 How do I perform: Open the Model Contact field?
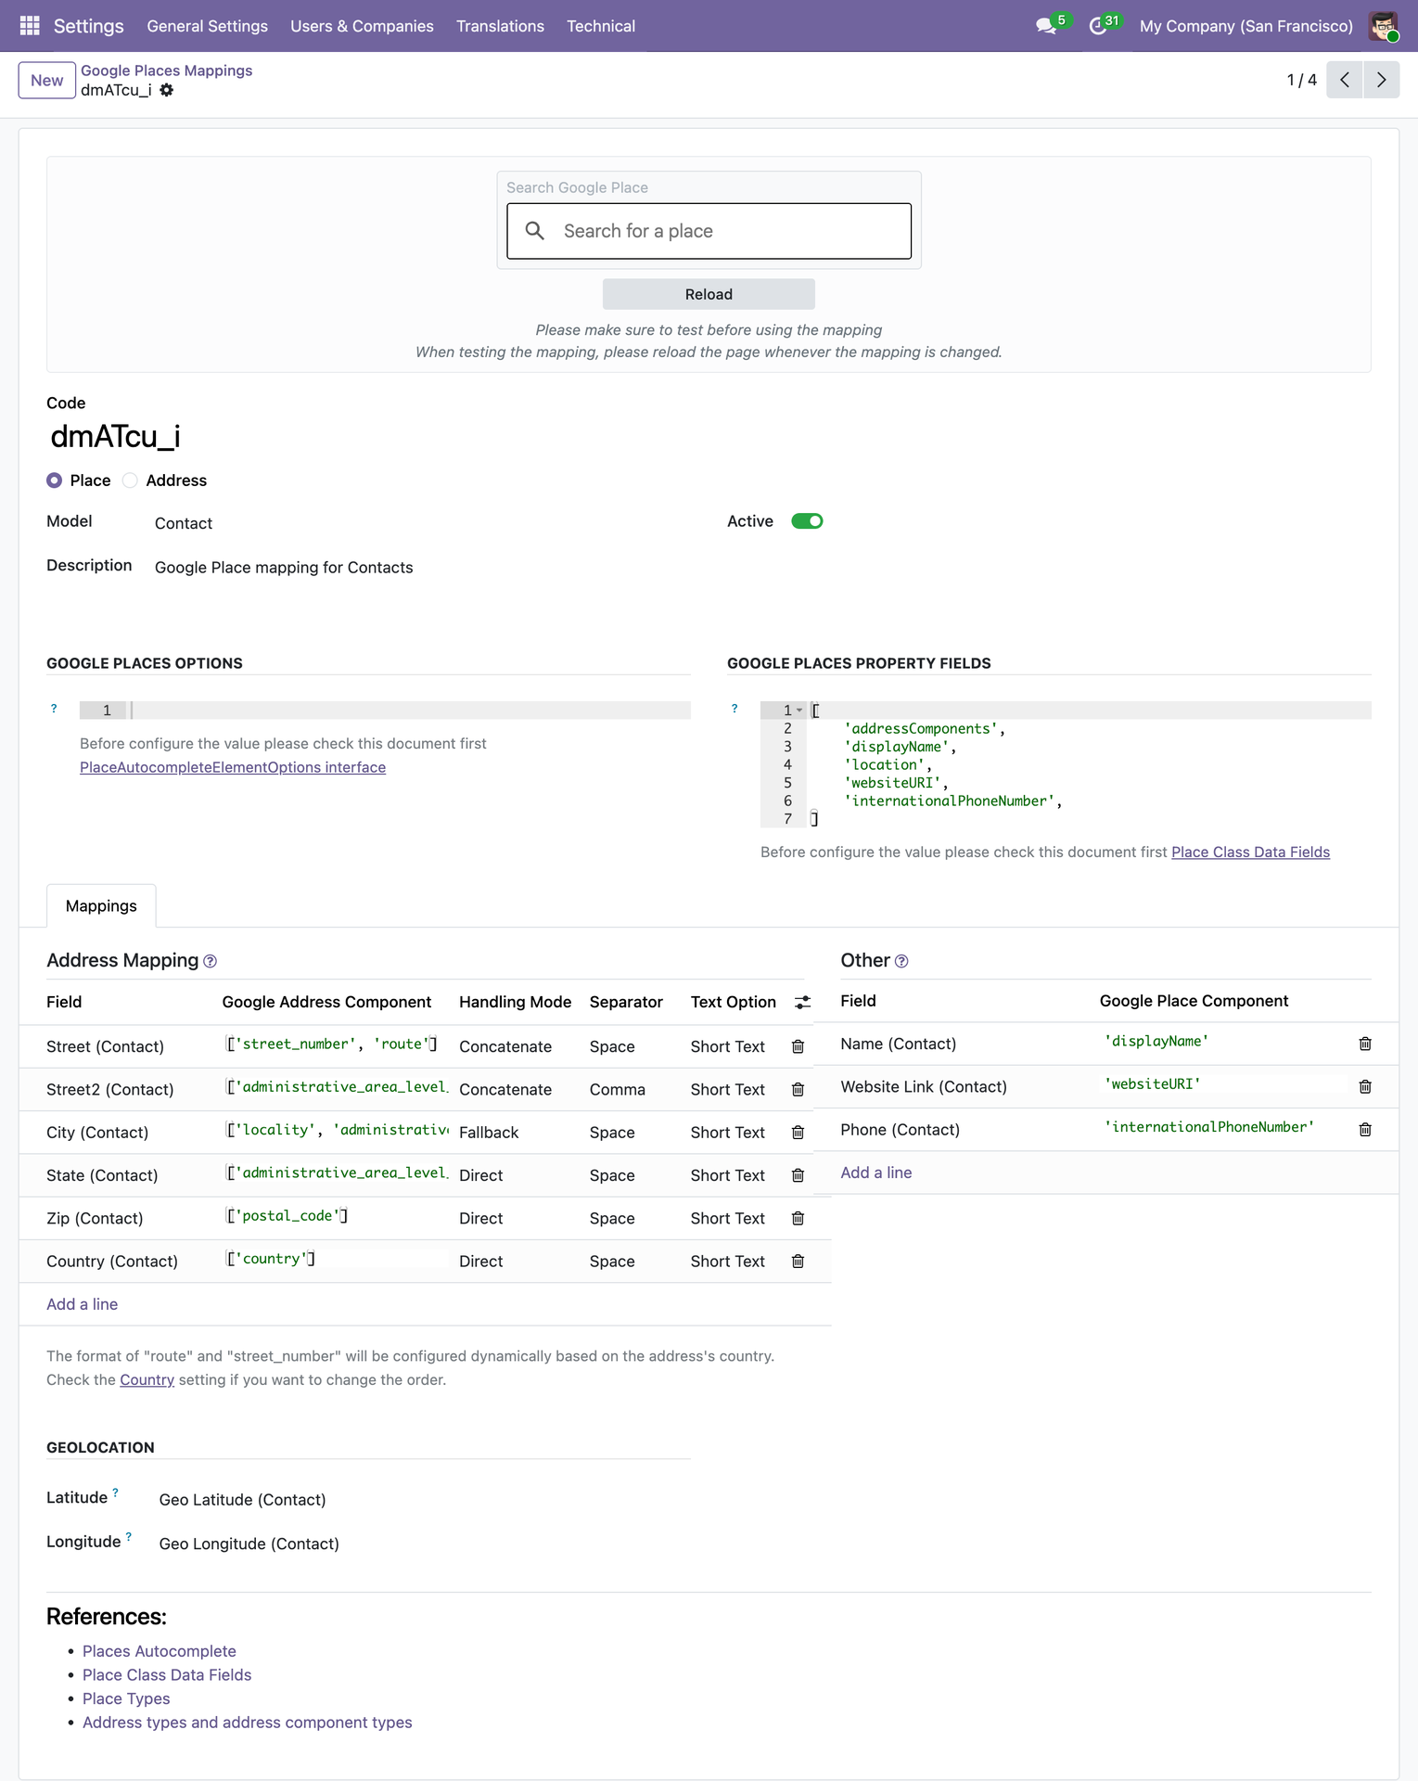pos(184,523)
